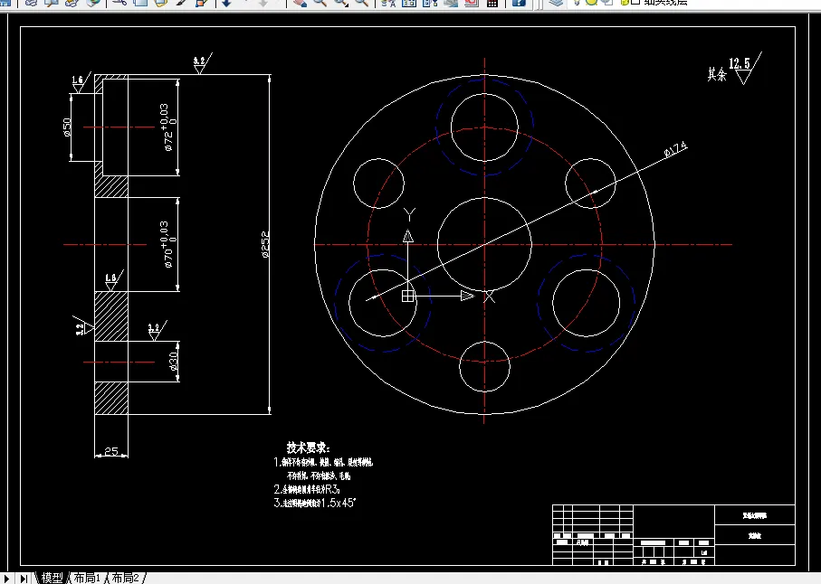Open the layer properties manager stack icon
Viewport: 821px width, 584px height.
click(556, 3)
